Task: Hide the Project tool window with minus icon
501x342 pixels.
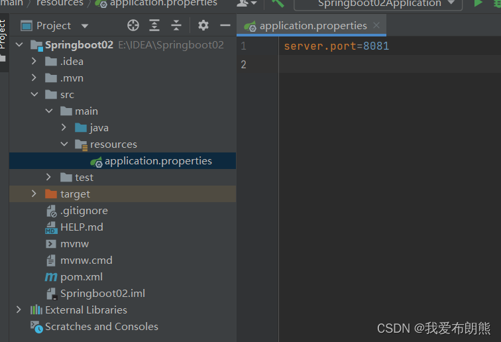Action: [225, 25]
